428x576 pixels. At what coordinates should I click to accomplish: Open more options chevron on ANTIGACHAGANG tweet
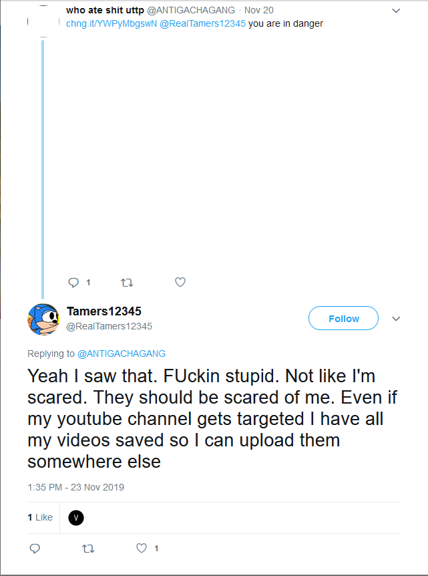(396, 11)
